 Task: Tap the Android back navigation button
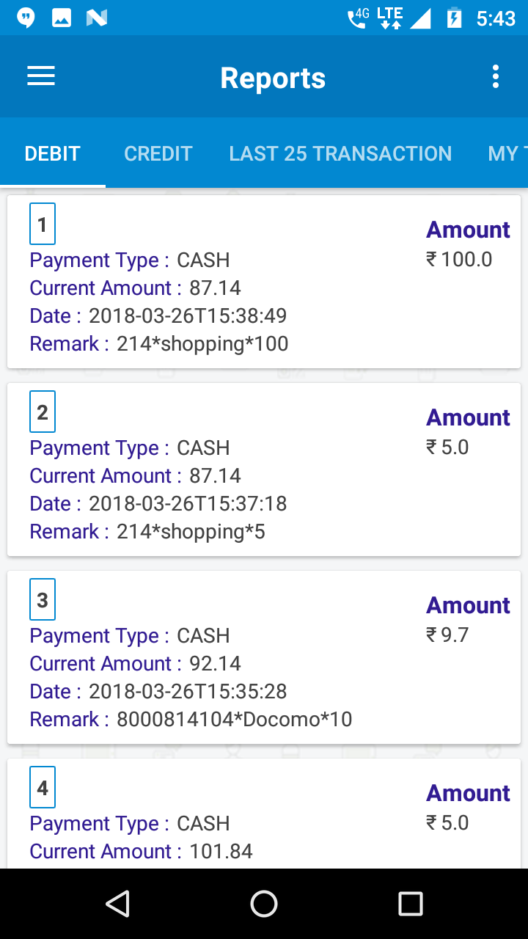point(117,904)
